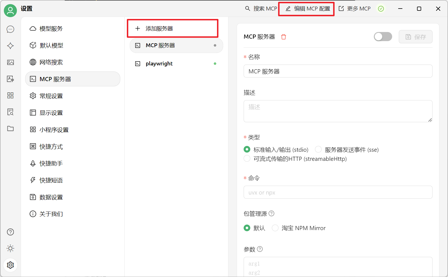Open 编辑 MCP 配置
The width and height of the screenshot is (448, 277).
click(308, 9)
